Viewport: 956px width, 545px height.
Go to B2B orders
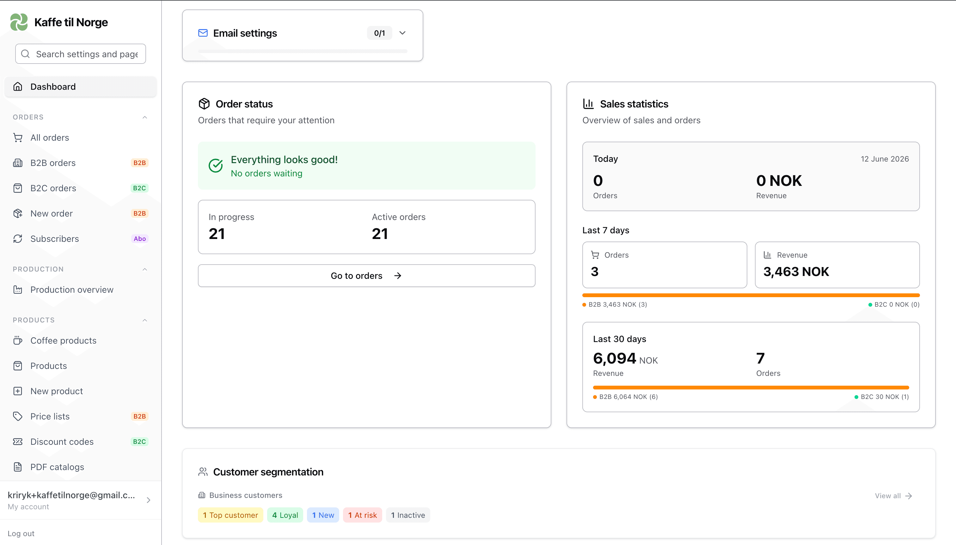pyautogui.click(x=81, y=163)
